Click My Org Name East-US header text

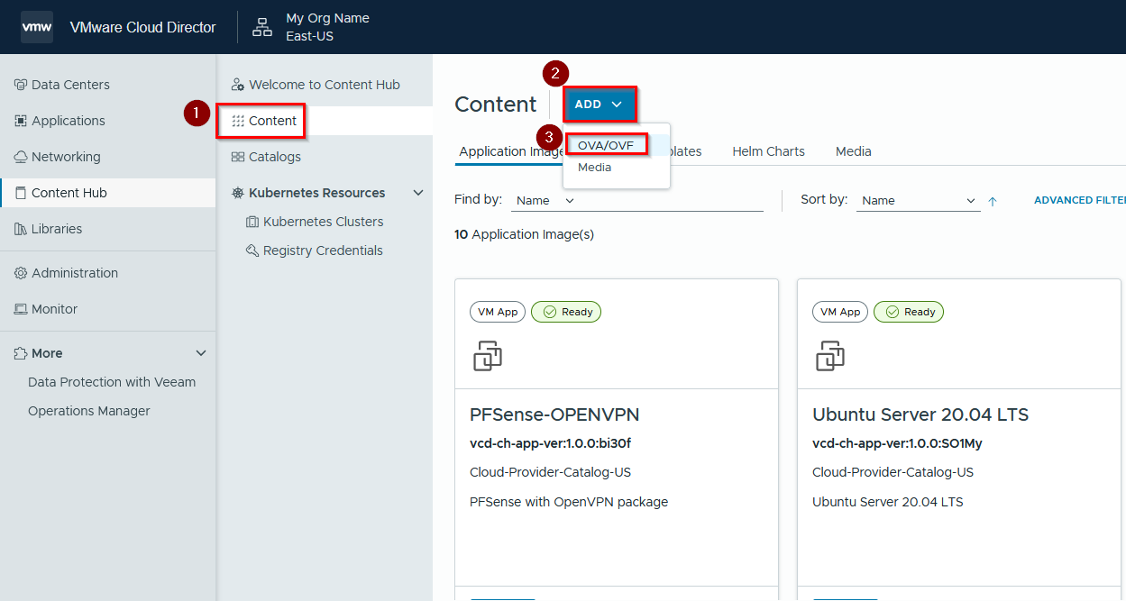pyautogui.click(x=327, y=27)
